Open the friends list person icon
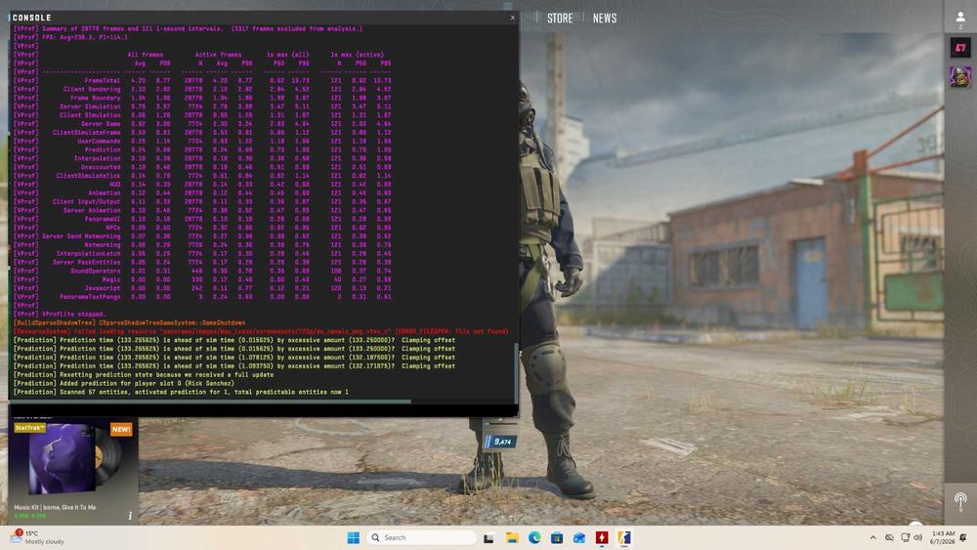Image resolution: width=977 pixels, height=550 pixels. click(960, 18)
